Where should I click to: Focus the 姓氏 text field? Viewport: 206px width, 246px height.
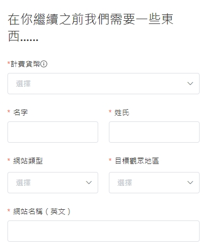point(154,132)
